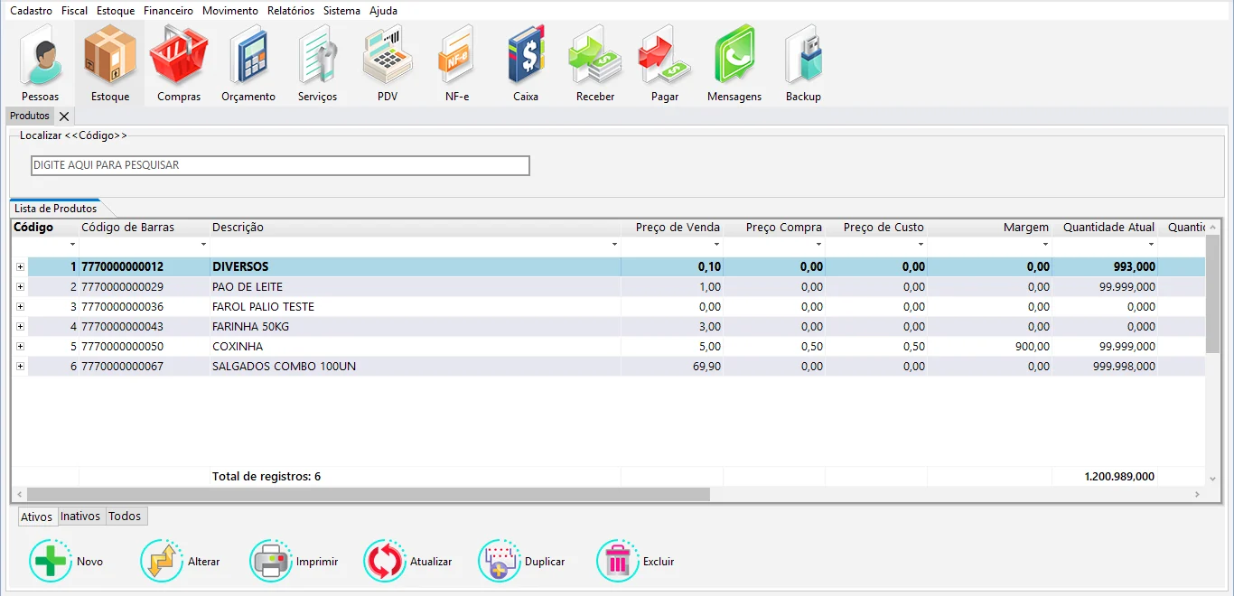This screenshot has width=1234, height=596.
Task: Open the Compras shopping basket
Action: click(179, 64)
